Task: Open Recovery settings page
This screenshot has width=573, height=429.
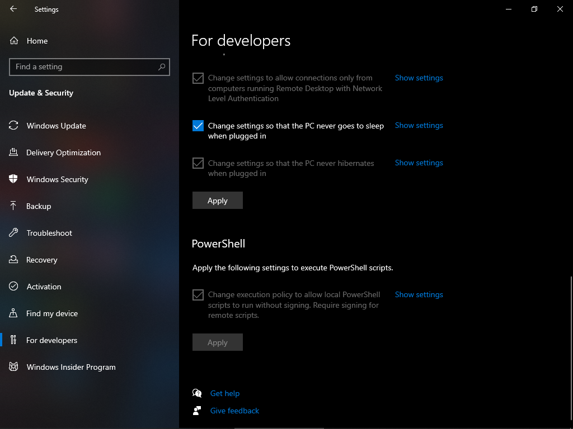Action: tap(90, 260)
